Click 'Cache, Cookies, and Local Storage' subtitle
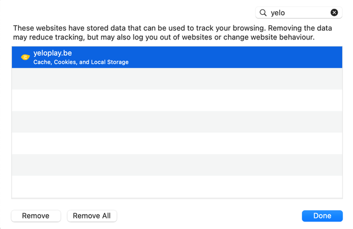 (x=81, y=62)
